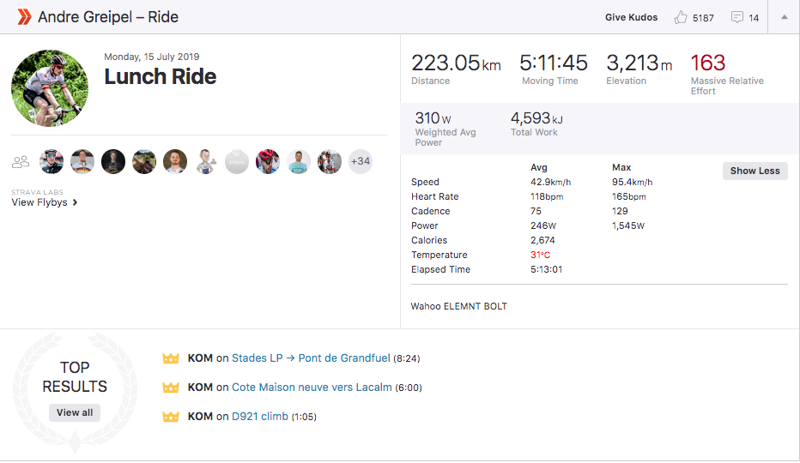This screenshot has width=800, height=463.
Task: Open D921 climb segment link
Action: pyautogui.click(x=260, y=416)
